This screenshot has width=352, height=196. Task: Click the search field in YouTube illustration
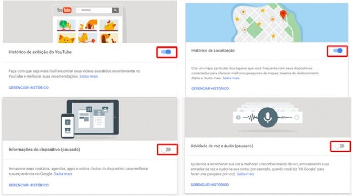click(x=94, y=10)
